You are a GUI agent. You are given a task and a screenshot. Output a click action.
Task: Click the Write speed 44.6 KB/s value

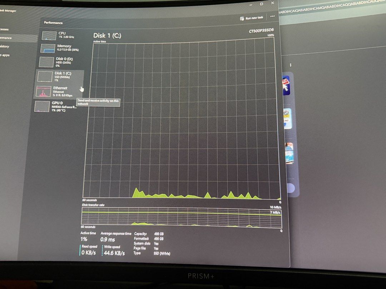click(114, 253)
